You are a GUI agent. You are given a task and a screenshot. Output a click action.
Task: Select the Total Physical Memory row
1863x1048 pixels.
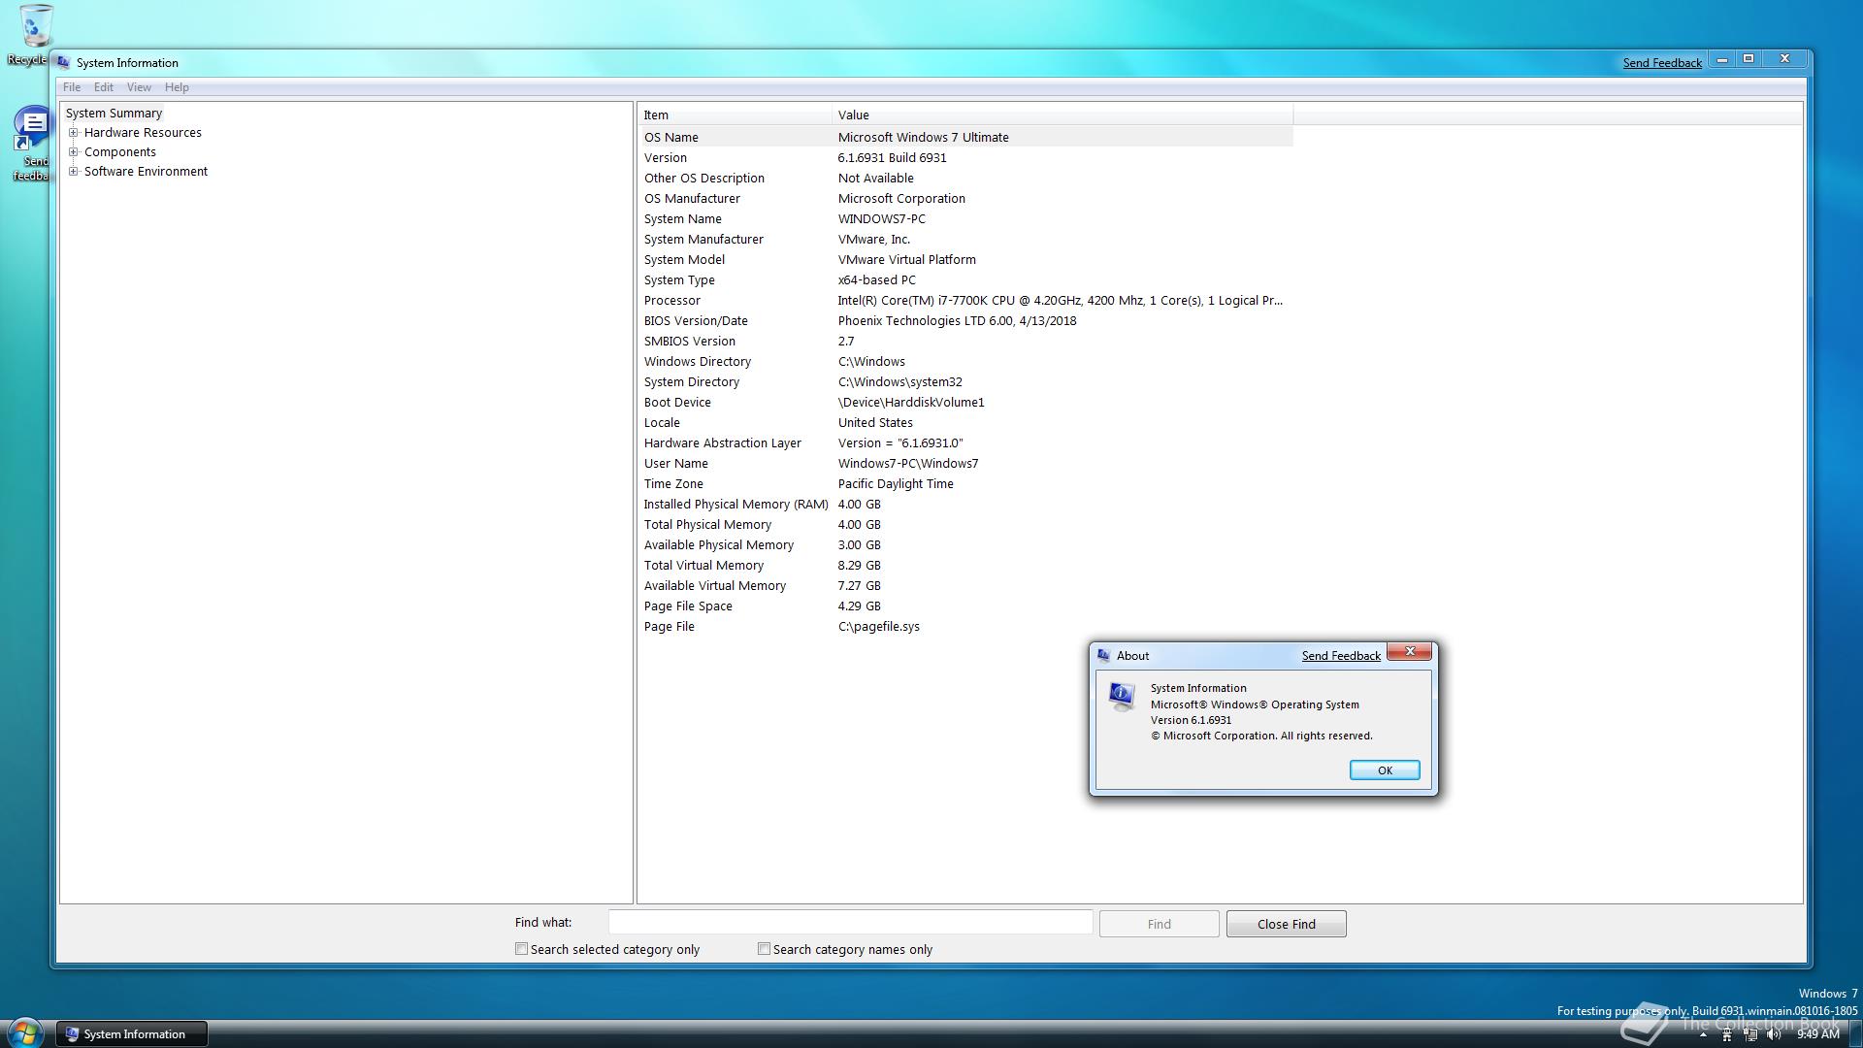965,525
